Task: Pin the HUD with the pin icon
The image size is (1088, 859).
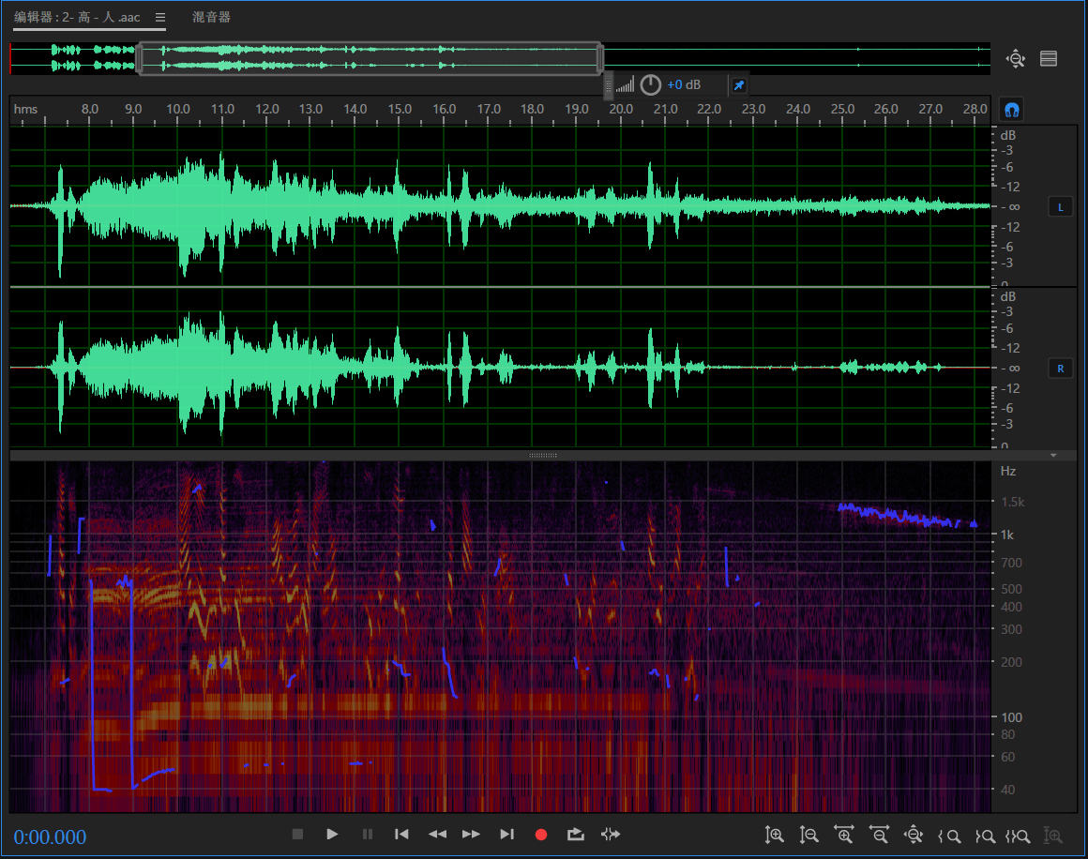Action: (739, 85)
